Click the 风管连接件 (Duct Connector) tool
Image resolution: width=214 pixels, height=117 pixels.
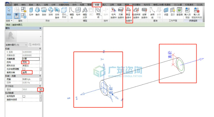coord(121,13)
